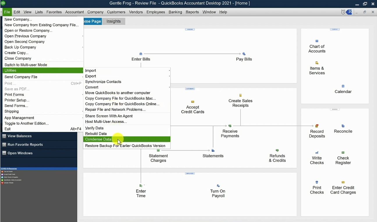Open the Statements icon
The width and height of the screenshot is (377, 222).
pyautogui.click(x=213, y=150)
